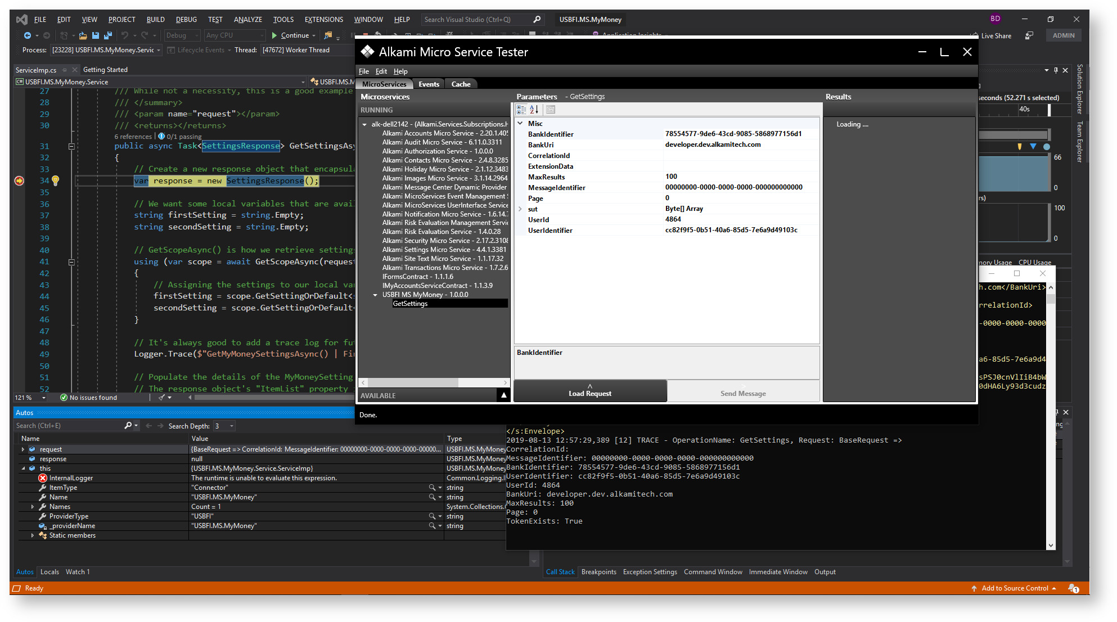The image size is (1117, 622).
Task: Click the Find in Files toolbar icon
Action: [x=328, y=35]
